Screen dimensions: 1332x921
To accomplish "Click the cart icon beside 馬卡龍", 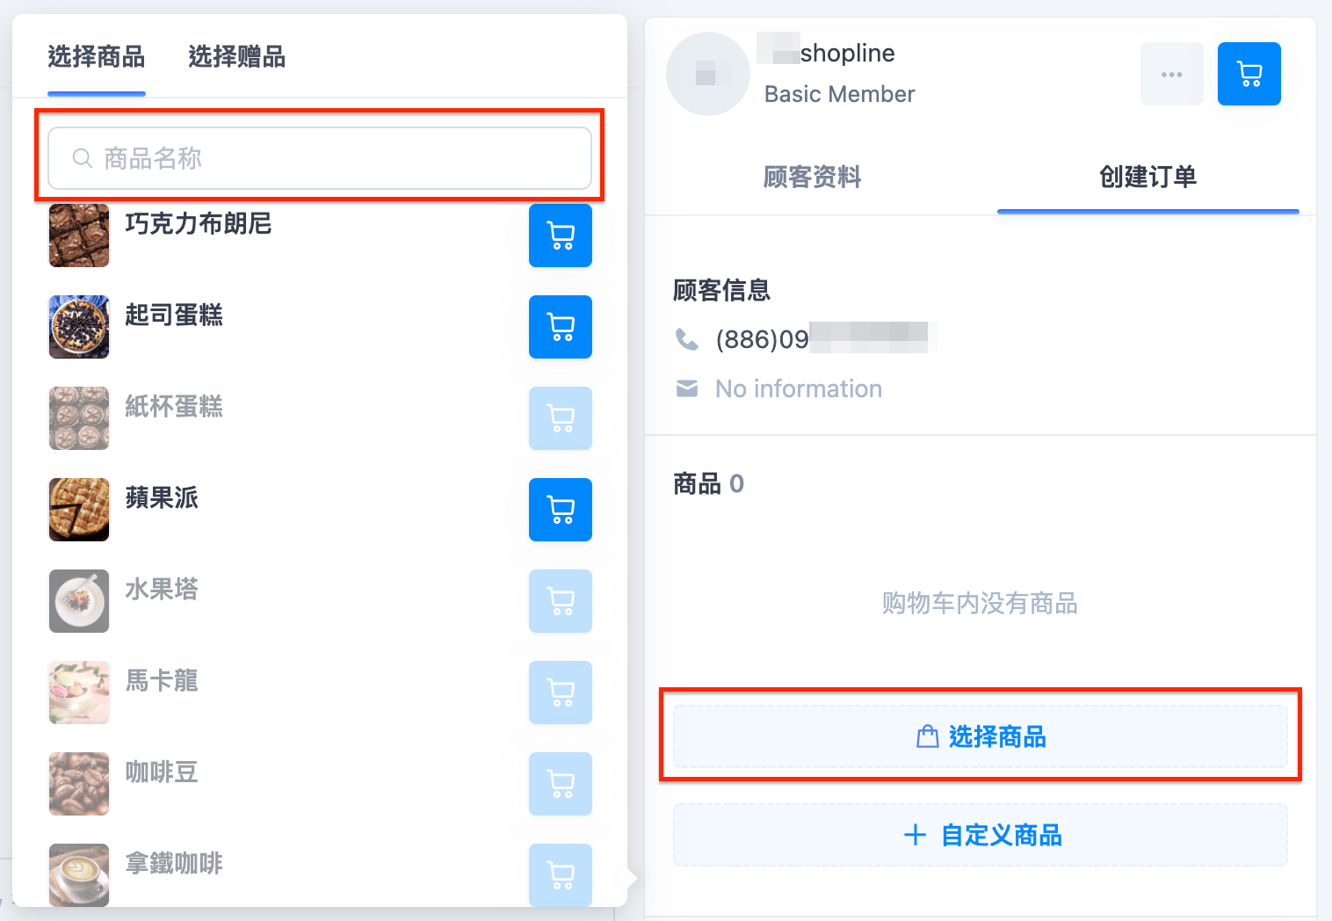I will (x=561, y=693).
